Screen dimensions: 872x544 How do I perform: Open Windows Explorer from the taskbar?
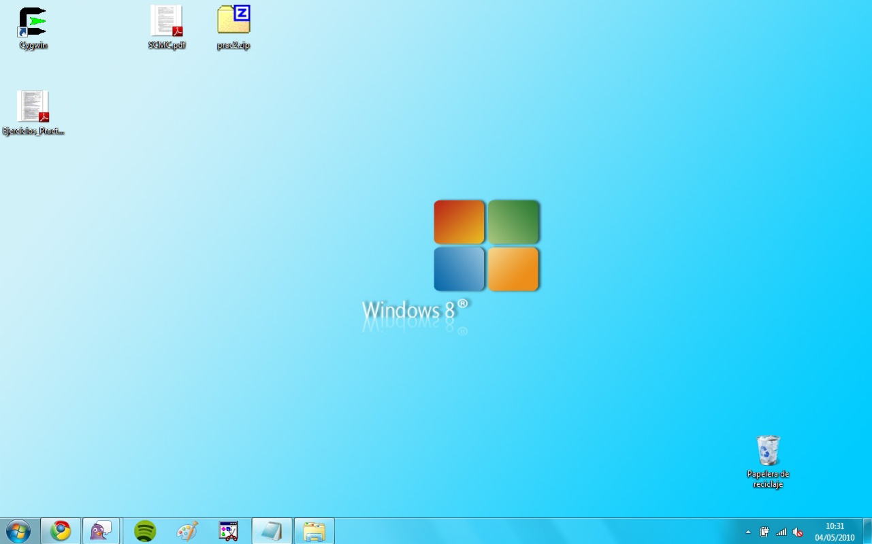tap(314, 530)
